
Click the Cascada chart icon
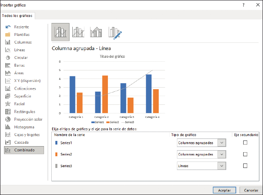8,142
